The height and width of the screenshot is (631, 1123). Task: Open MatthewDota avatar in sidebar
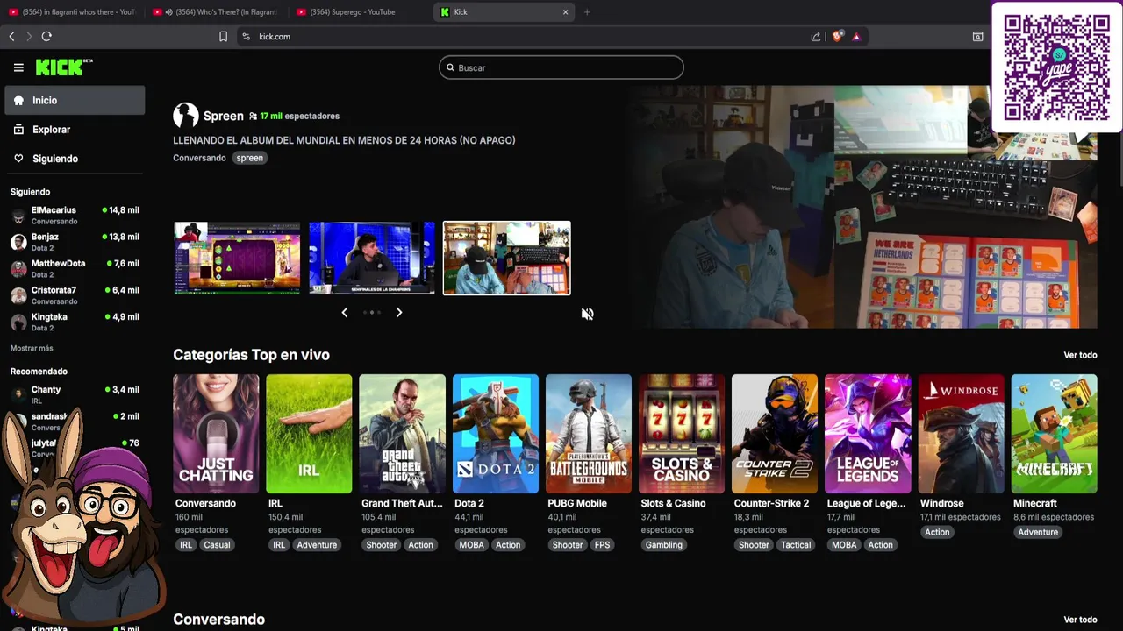18,268
